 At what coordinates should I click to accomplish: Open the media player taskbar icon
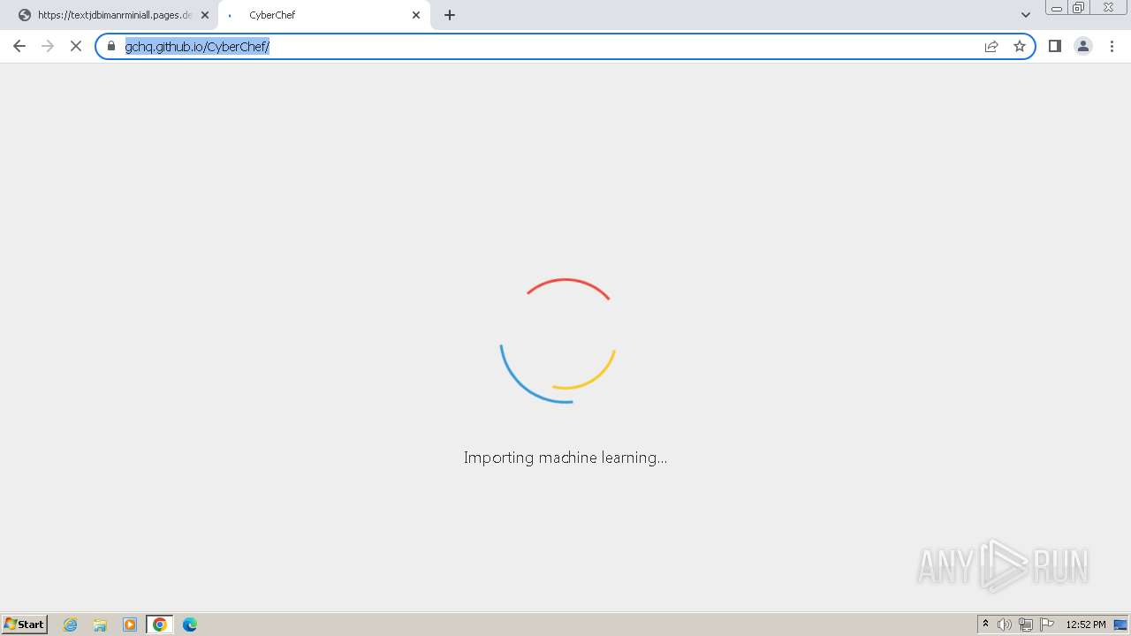click(130, 625)
